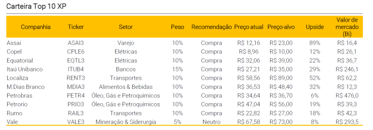Select the Ticker column header

click(76, 27)
